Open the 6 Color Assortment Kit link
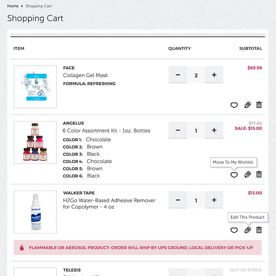The height and width of the screenshot is (276, 276). coord(106,131)
